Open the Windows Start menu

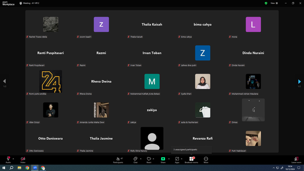4,168
